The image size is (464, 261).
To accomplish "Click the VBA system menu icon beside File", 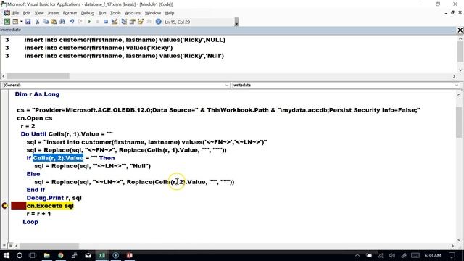I will 7,13.
